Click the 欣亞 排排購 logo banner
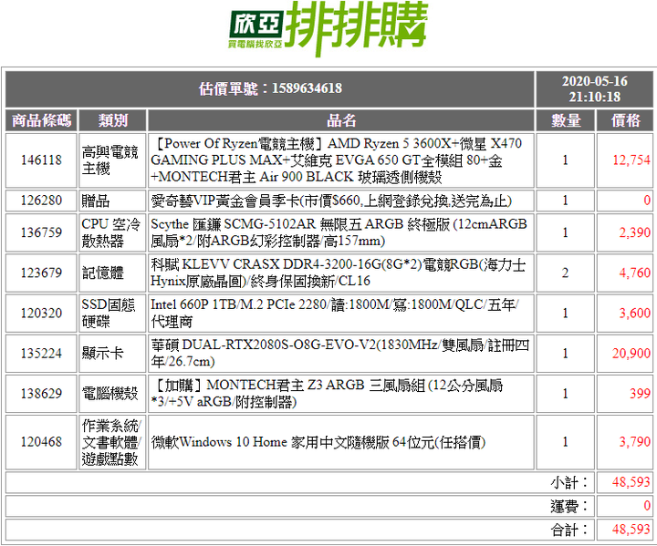The image size is (657, 546). tap(328, 28)
